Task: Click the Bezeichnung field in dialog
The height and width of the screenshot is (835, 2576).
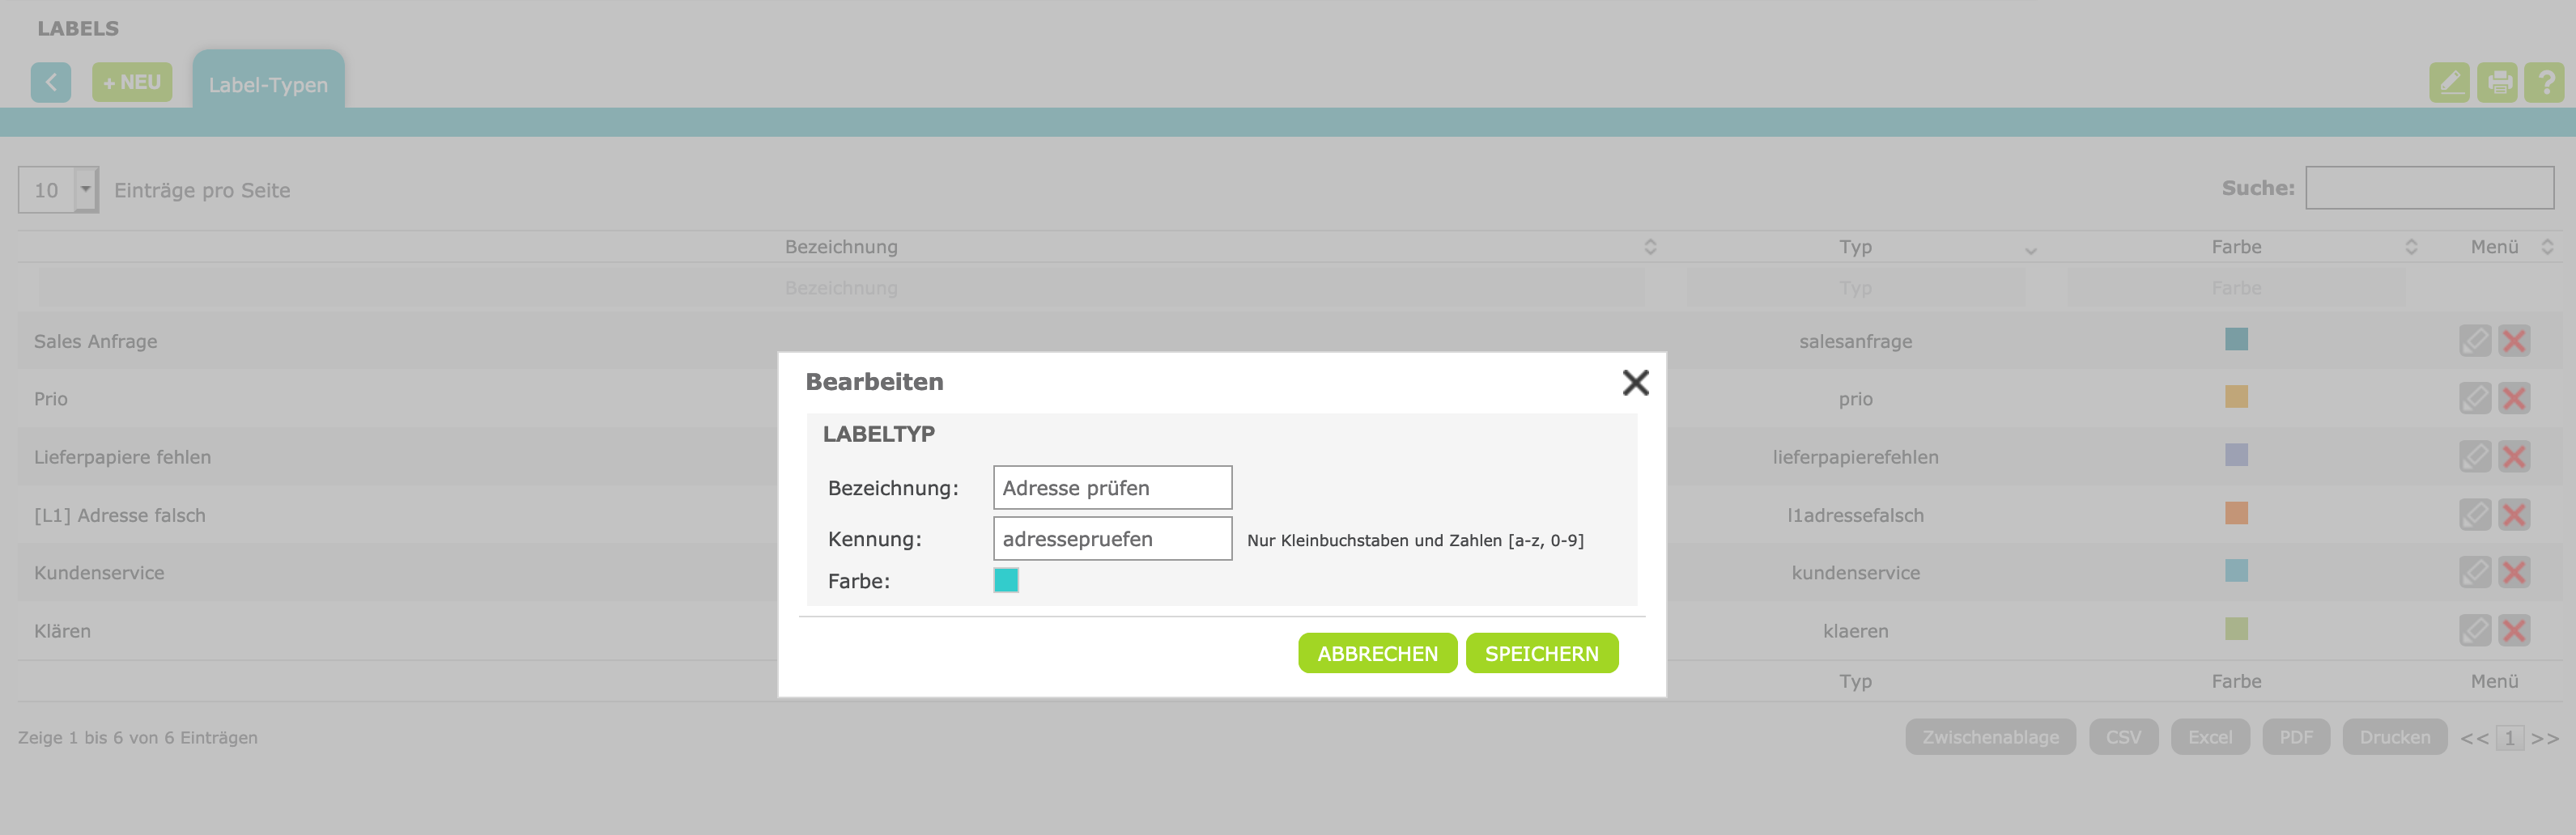Action: point(1112,488)
